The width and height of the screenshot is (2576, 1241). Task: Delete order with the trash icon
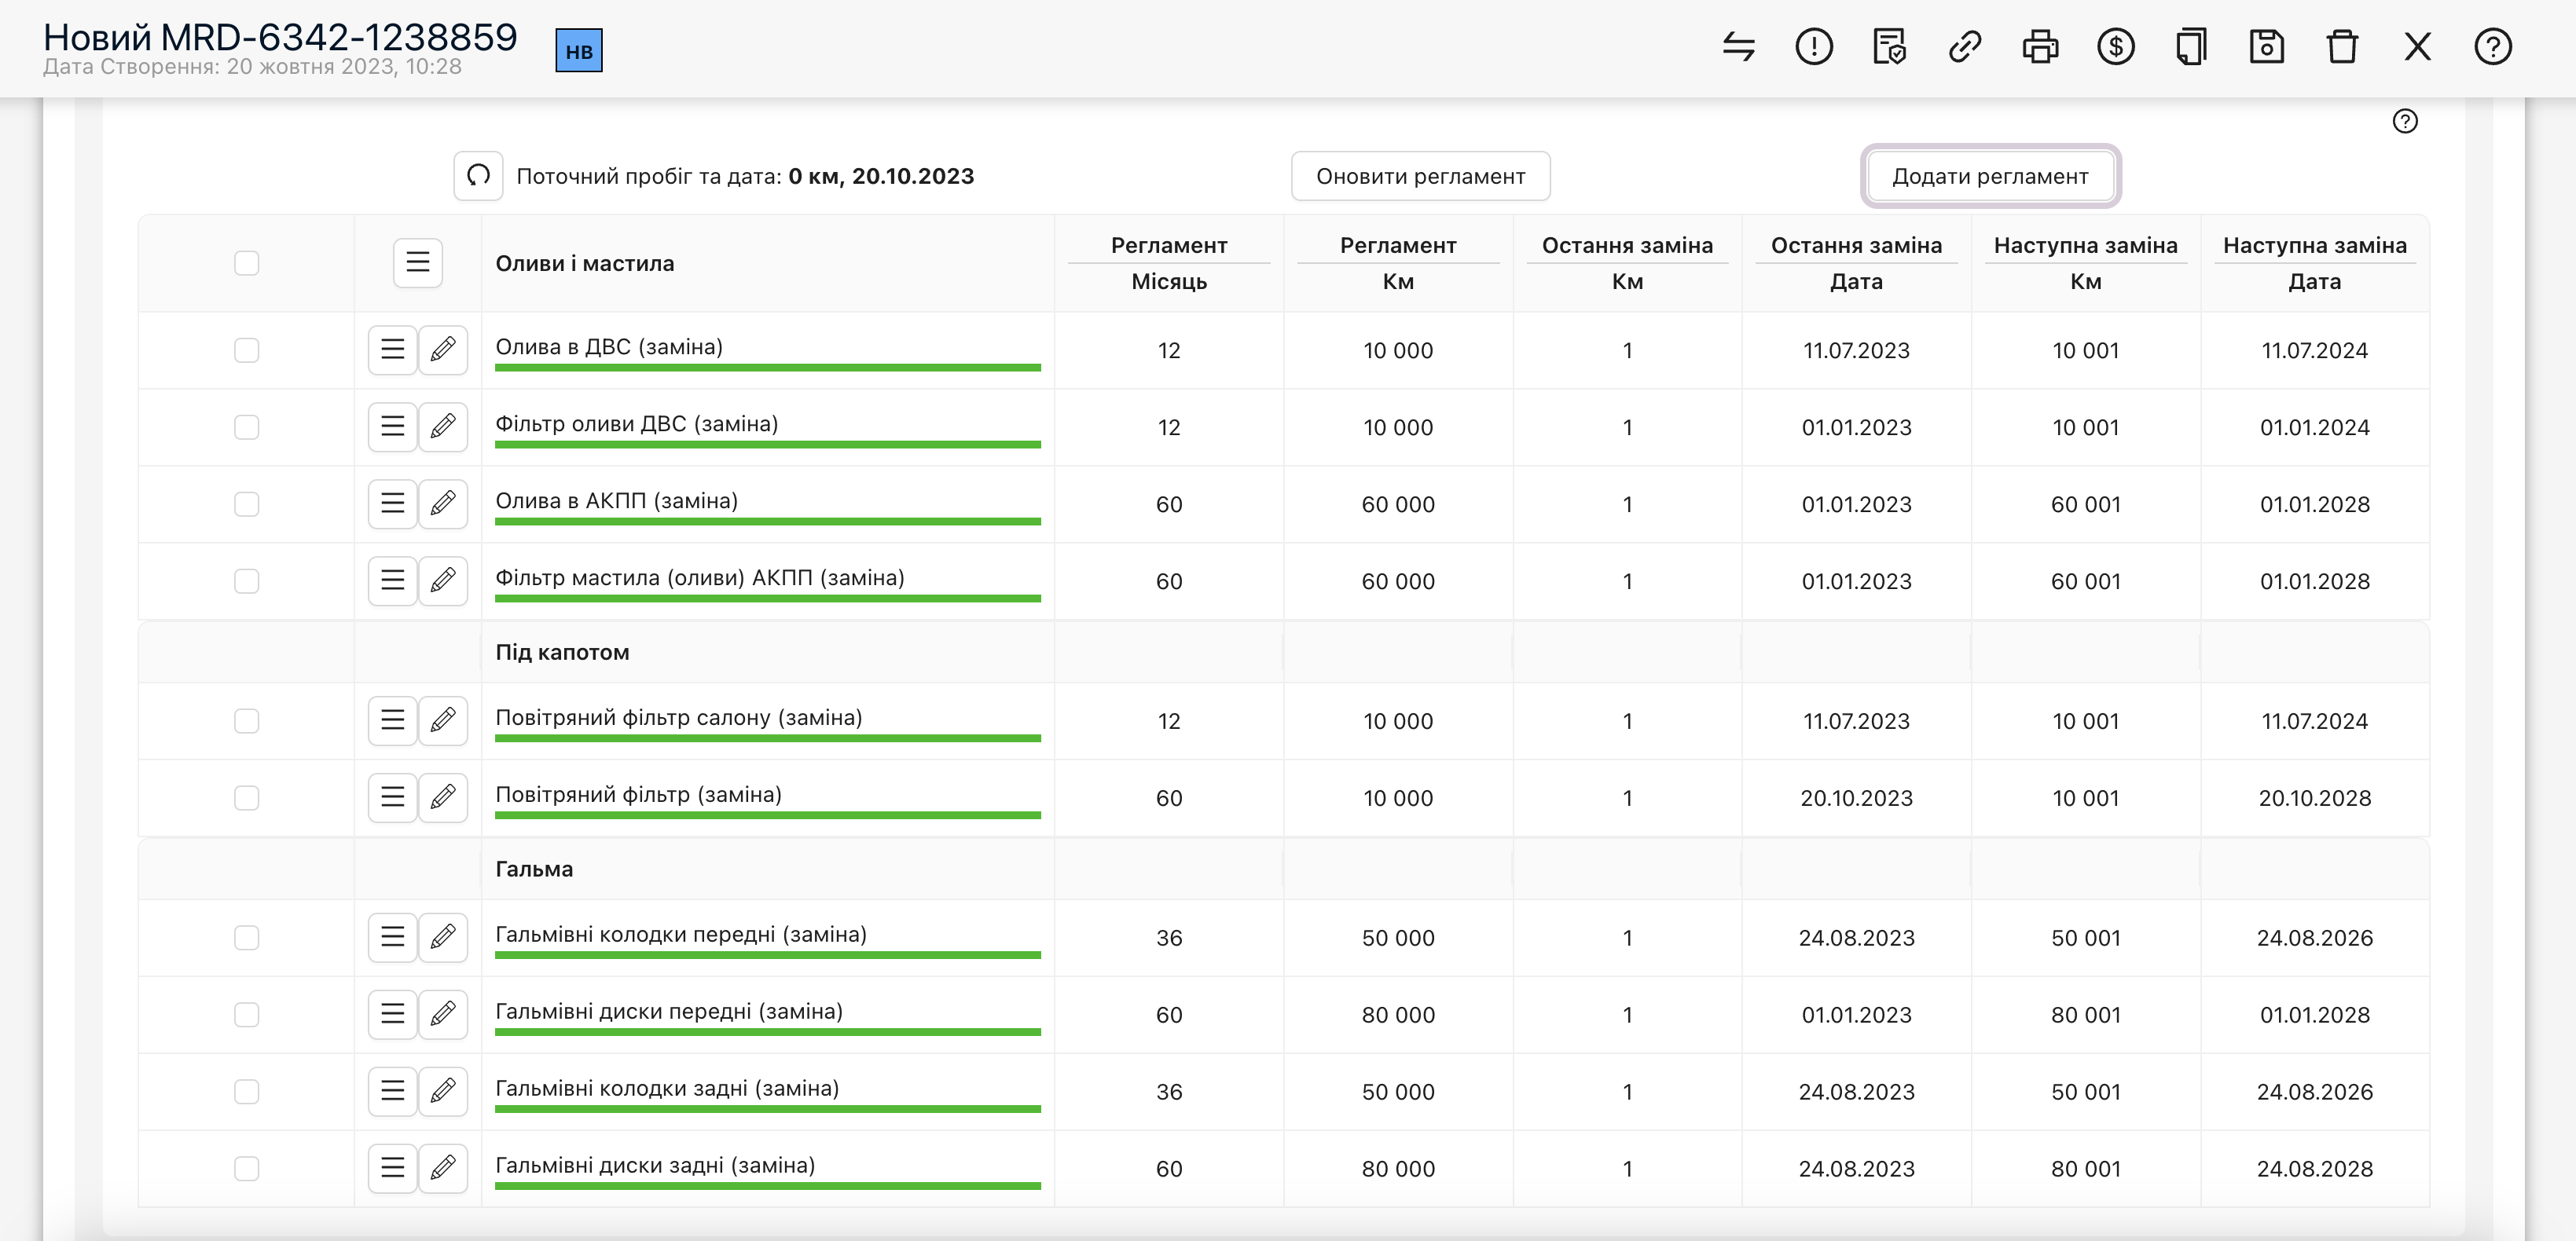pyautogui.click(x=2342, y=47)
